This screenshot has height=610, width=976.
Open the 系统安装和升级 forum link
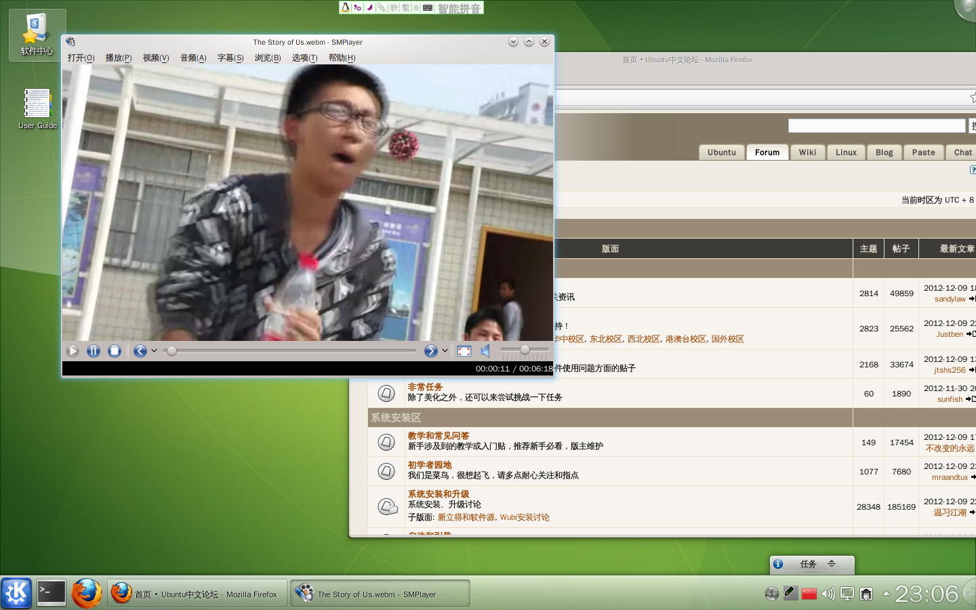tap(439, 494)
